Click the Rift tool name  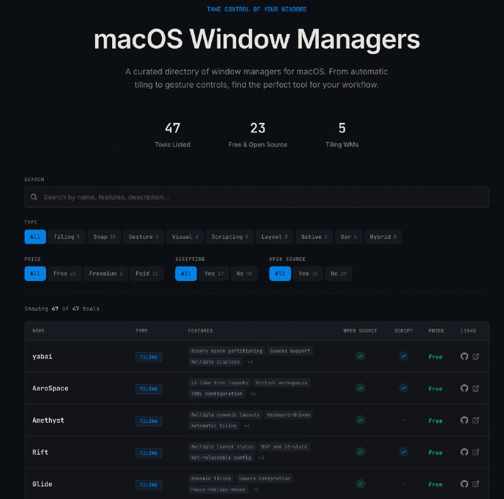(x=40, y=452)
